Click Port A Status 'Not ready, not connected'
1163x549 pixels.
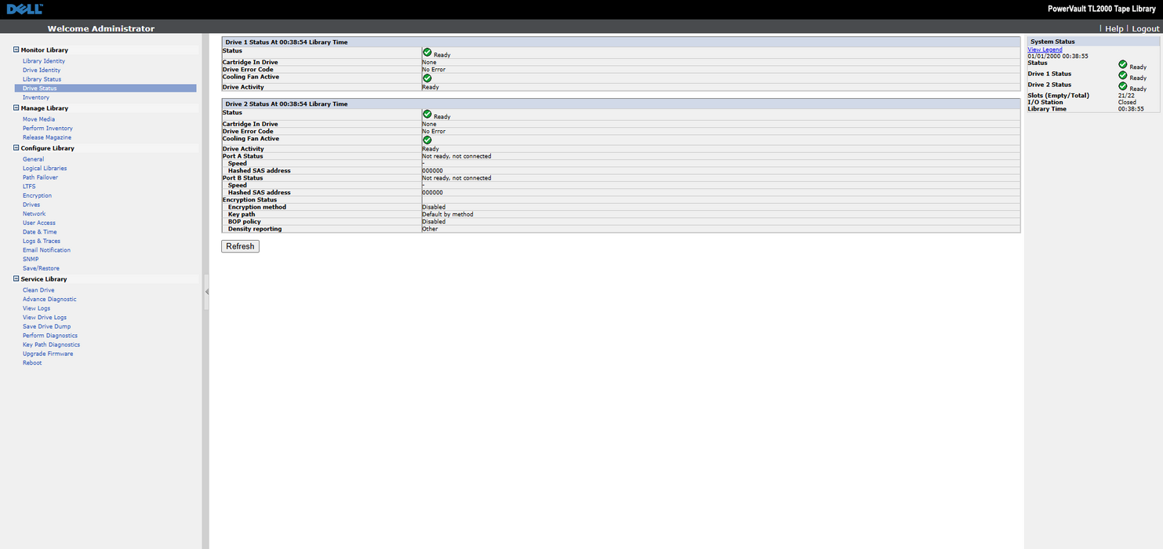(456, 156)
